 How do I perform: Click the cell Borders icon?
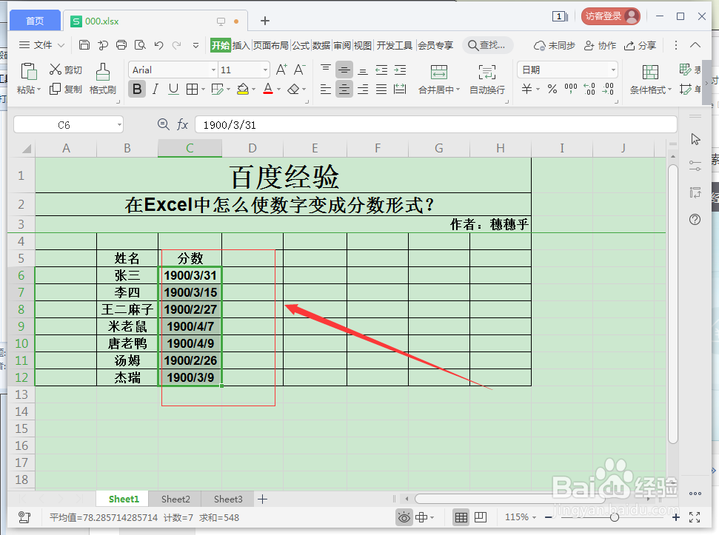[192, 89]
